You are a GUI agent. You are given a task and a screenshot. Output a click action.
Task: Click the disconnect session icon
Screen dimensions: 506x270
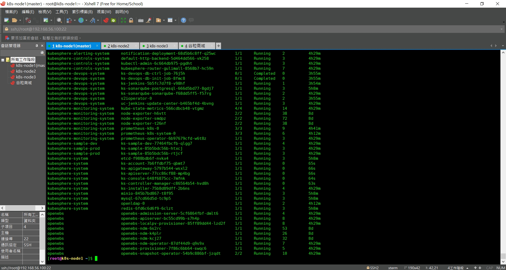tap(28, 20)
